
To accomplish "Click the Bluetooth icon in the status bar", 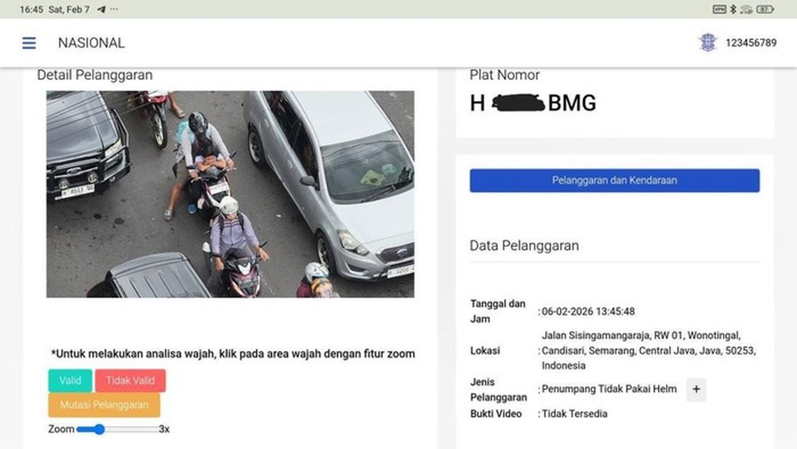I will point(732,9).
